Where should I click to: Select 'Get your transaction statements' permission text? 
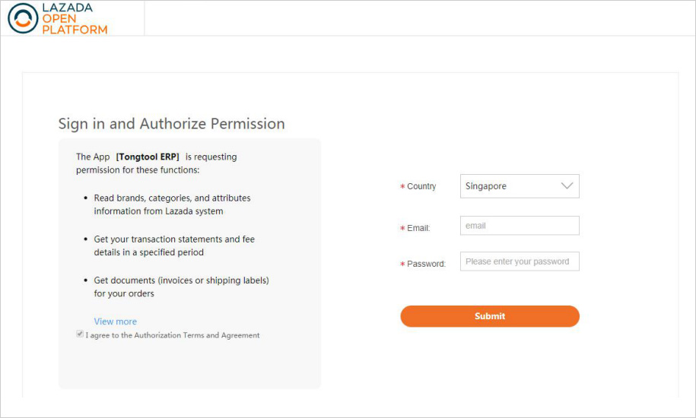(174, 245)
